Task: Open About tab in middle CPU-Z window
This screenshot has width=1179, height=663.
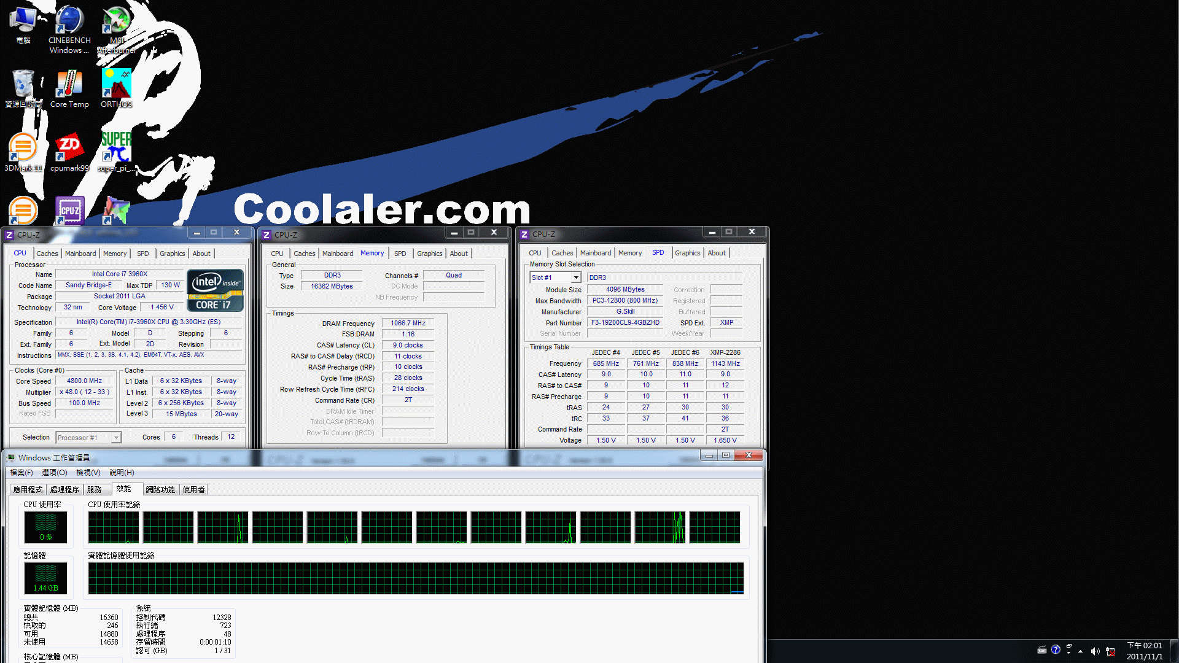Action: (459, 254)
